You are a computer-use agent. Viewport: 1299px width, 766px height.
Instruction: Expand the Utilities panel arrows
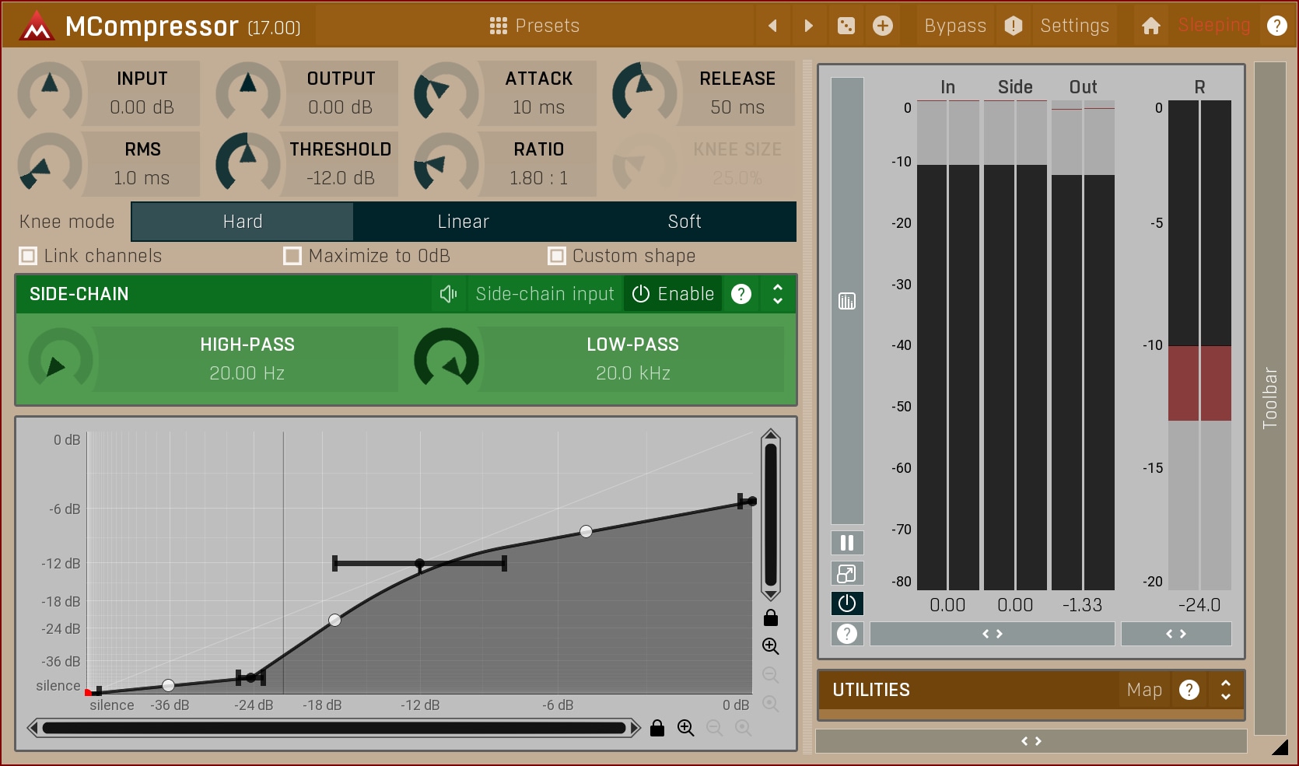1225,690
